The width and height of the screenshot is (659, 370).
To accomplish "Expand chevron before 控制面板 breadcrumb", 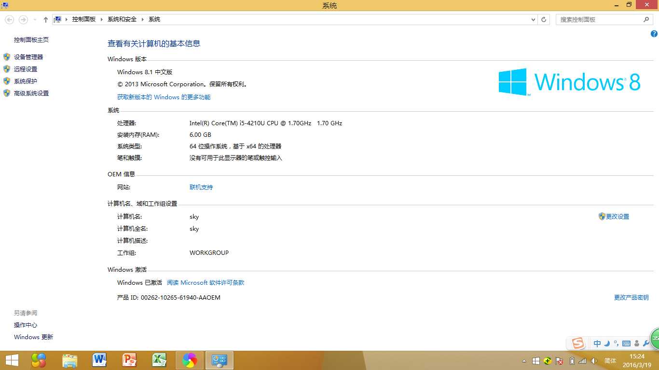I will pyautogui.click(x=67, y=19).
